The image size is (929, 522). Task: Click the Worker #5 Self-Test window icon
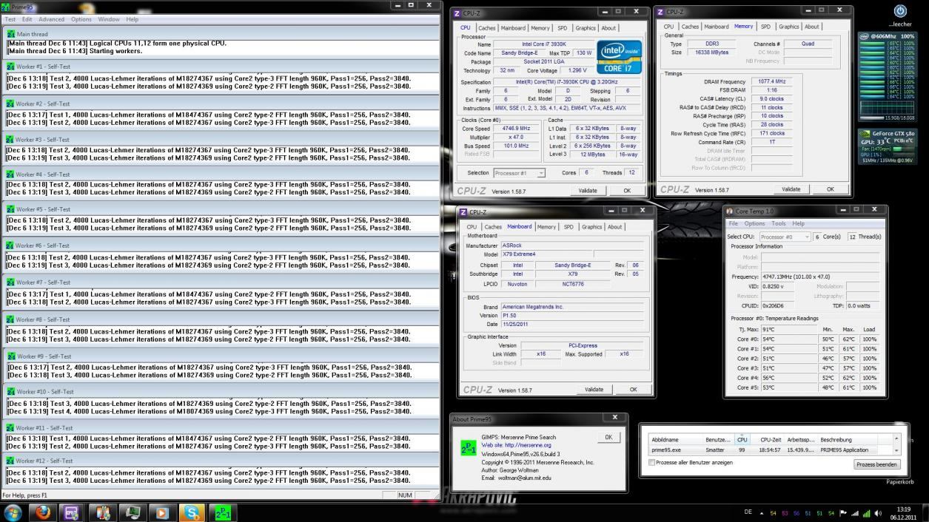[x=10, y=209]
